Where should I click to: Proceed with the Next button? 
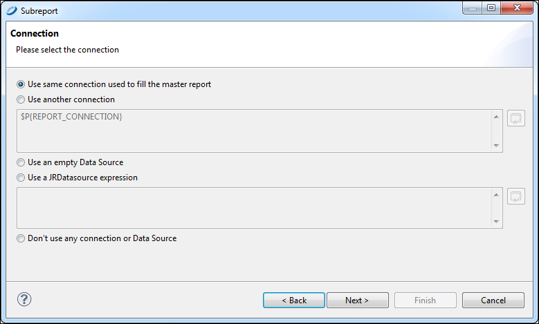pos(358,301)
